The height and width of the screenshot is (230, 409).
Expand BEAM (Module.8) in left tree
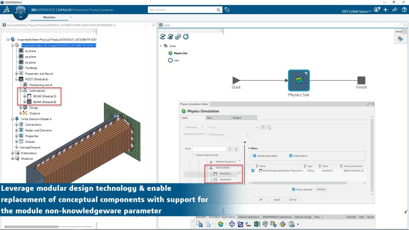[x=25, y=102]
